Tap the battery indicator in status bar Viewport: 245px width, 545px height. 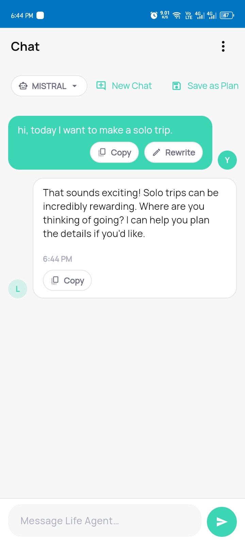tap(227, 15)
